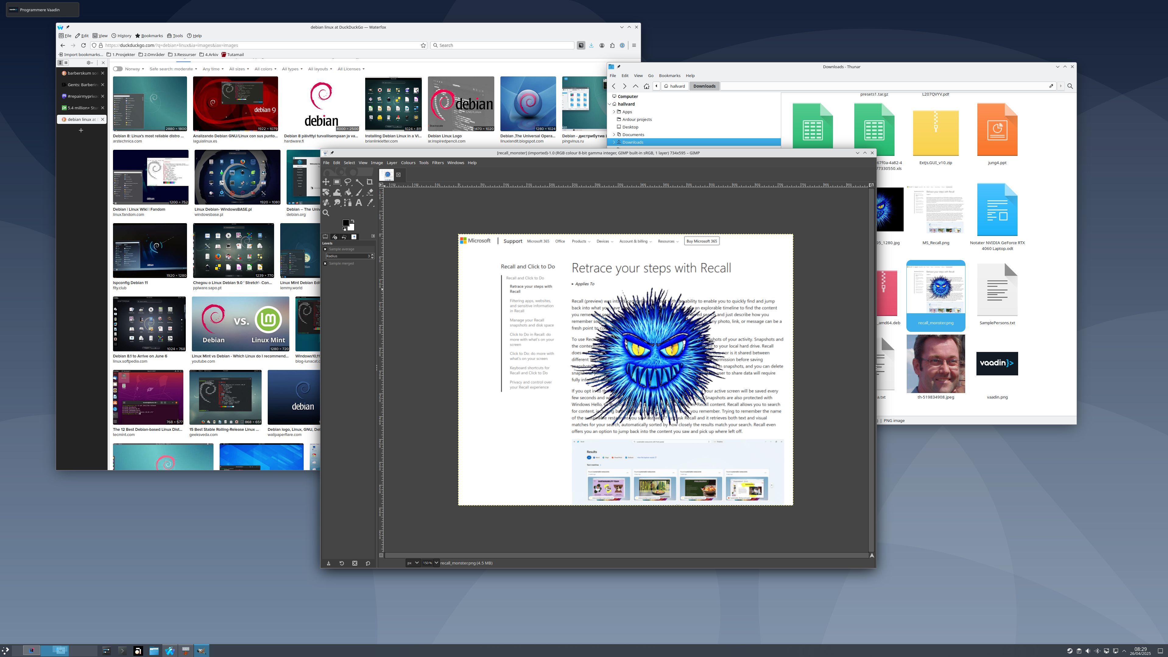Expand the Documents folder tree item
The height and width of the screenshot is (657, 1168).
(614, 135)
